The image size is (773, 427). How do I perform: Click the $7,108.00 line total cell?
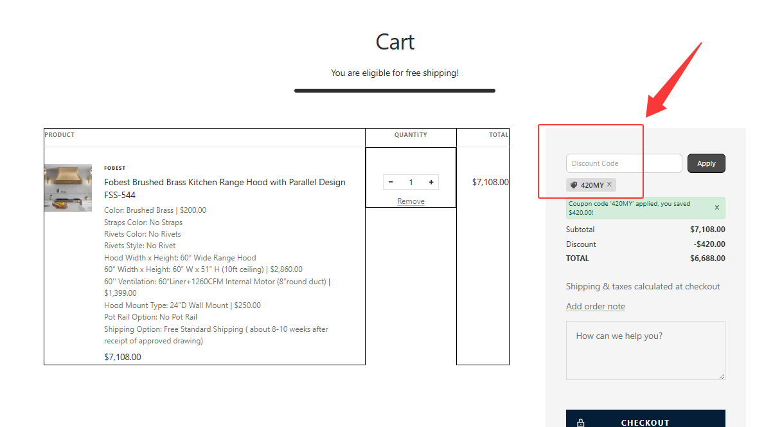click(x=490, y=182)
